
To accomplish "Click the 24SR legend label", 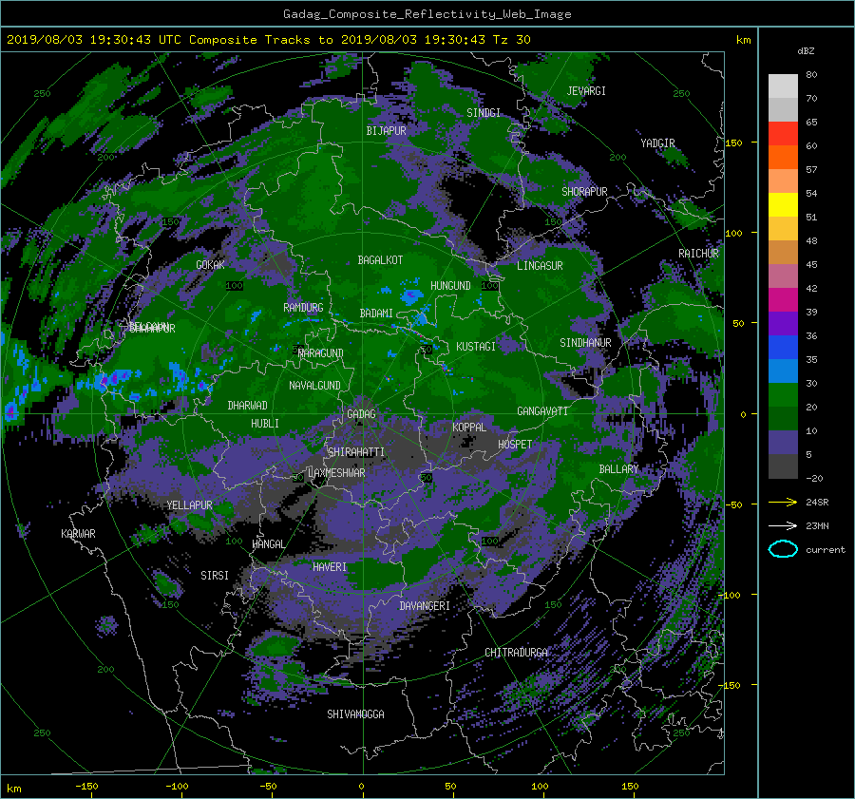I will click(817, 502).
